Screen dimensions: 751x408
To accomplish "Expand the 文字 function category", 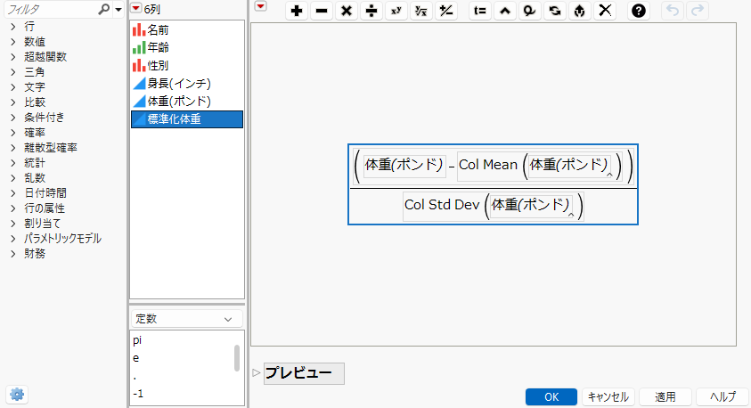I will click(x=13, y=87).
